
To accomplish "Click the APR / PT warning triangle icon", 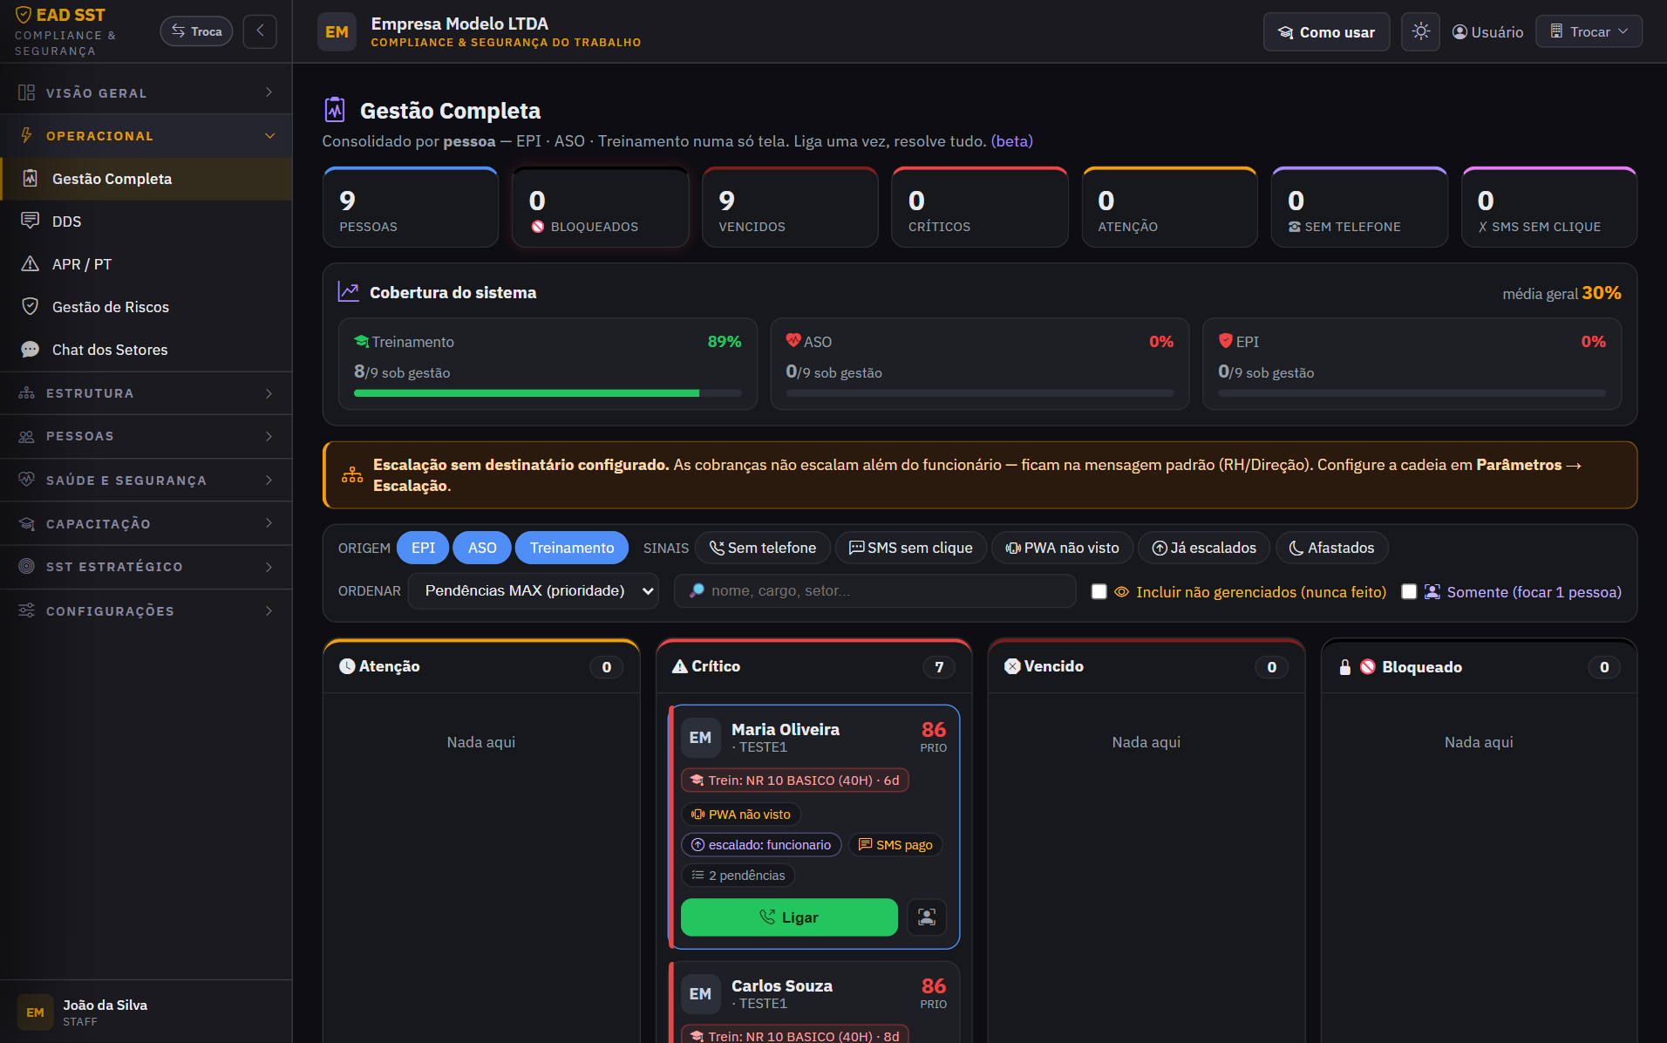I will 30,263.
